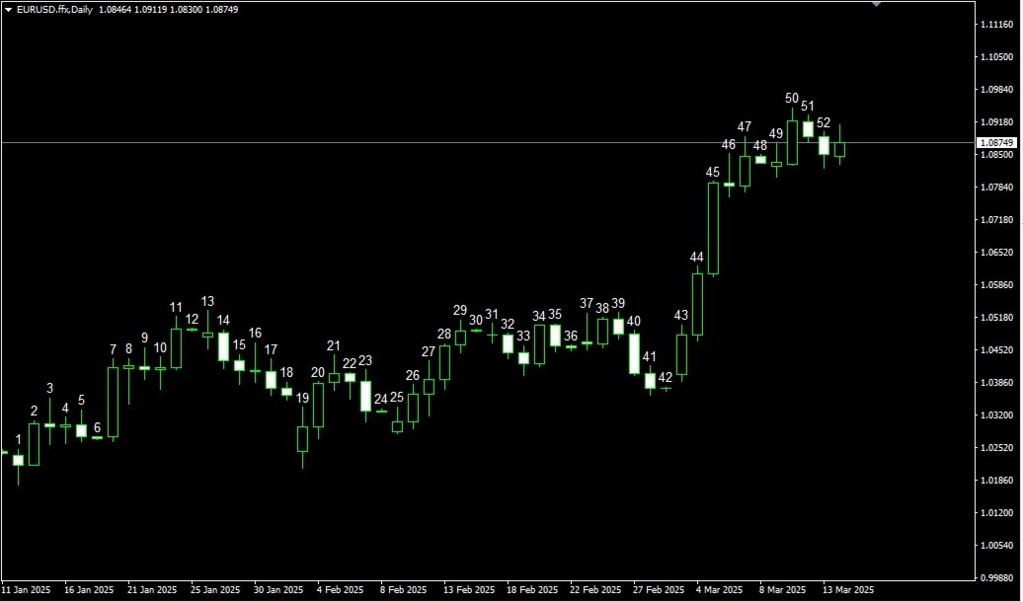Viewport: 1023px width, 602px height.
Task: Click the 1.07180 price axis label
Action: [x=997, y=220]
